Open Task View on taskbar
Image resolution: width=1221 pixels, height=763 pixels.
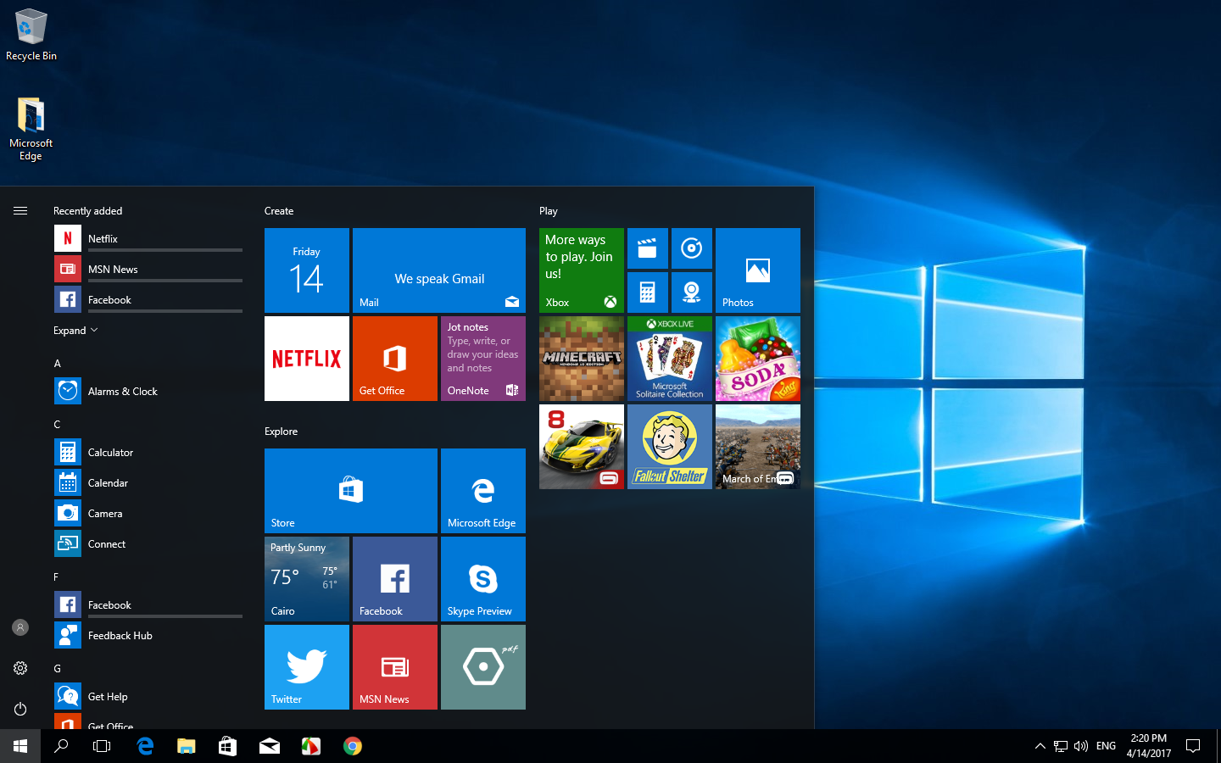(x=102, y=746)
